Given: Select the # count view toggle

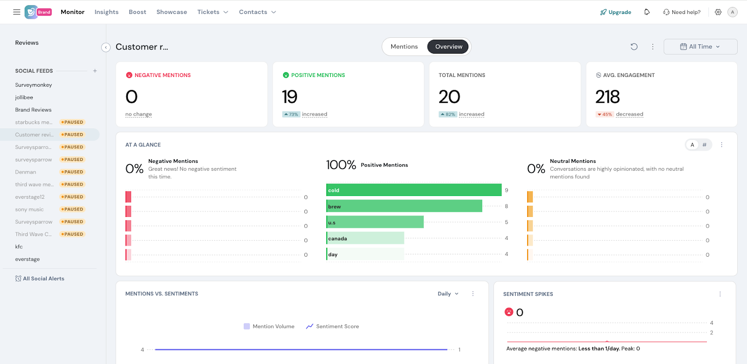Looking at the screenshot, I should click(705, 145).
